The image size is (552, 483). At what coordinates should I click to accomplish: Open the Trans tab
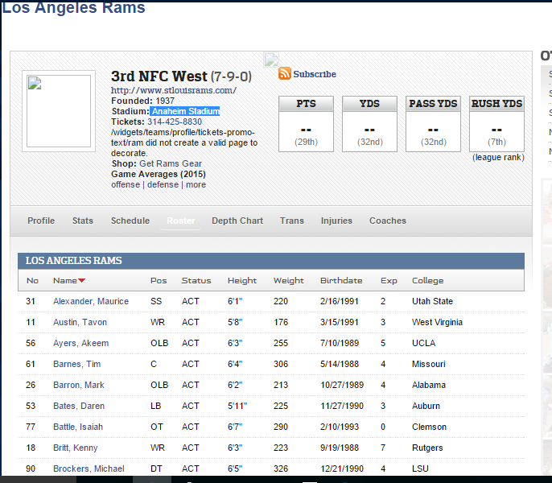(292, 221)
